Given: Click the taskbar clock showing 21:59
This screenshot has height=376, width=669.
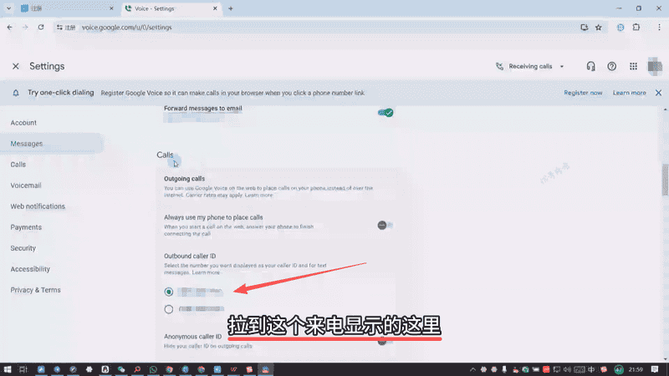Looking at the screenshot, I should (636, 369).
